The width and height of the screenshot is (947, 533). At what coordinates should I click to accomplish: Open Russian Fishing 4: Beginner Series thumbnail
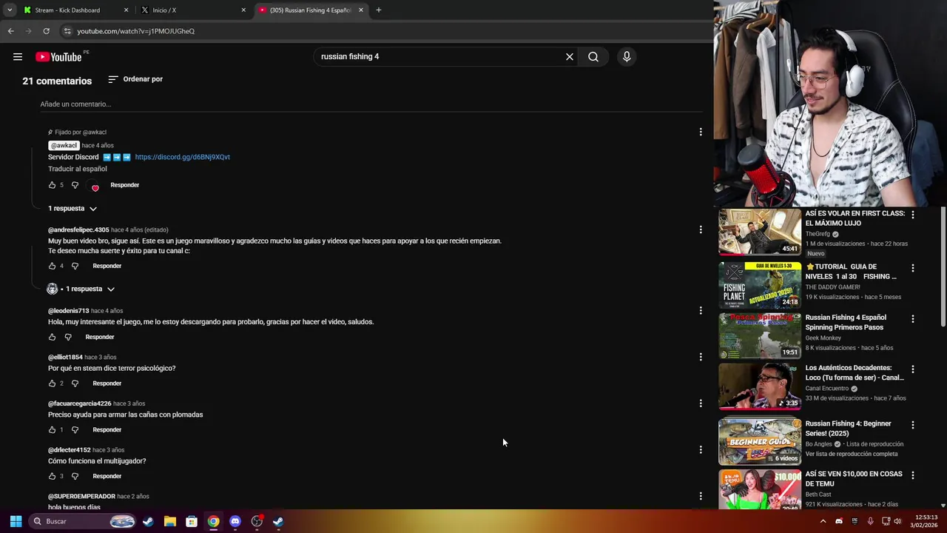tap(760, 441)
